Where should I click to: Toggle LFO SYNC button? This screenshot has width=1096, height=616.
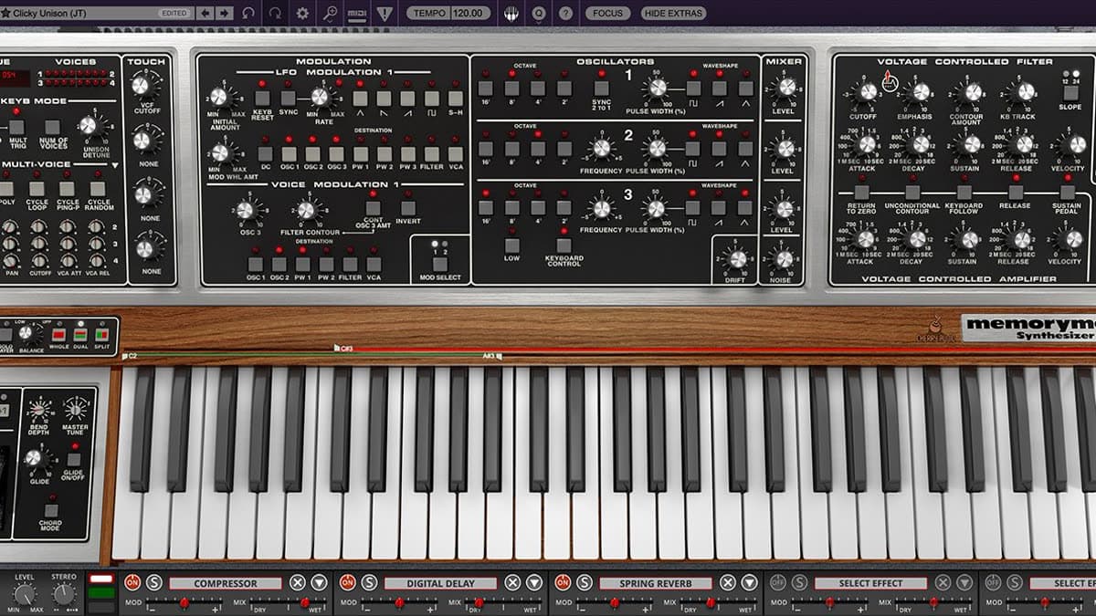point(288,98)
